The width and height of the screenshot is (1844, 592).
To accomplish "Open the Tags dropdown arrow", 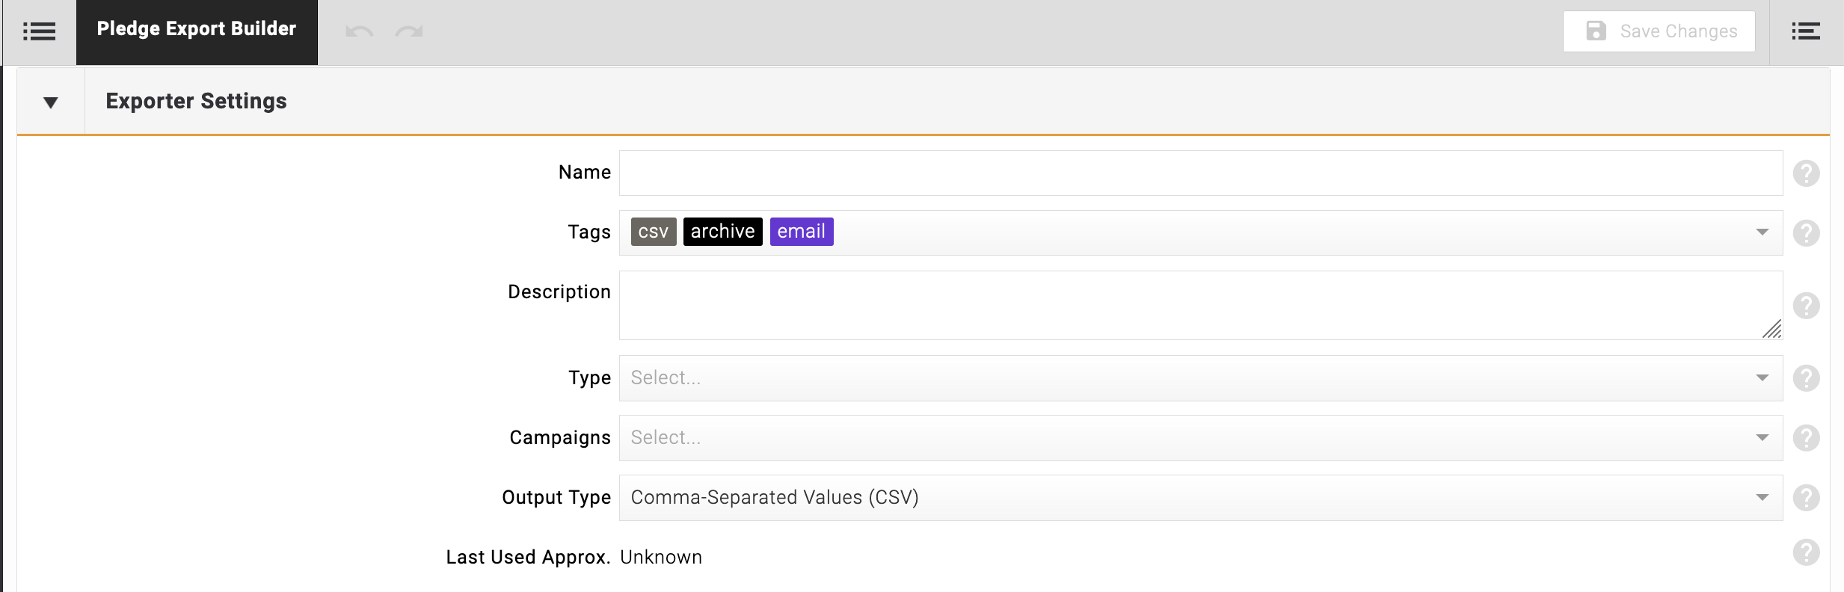I will (1762, 232).
